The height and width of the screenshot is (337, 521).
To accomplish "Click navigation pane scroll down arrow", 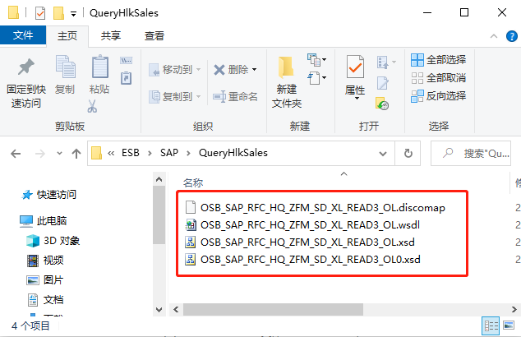I will (x=159, y=310).
